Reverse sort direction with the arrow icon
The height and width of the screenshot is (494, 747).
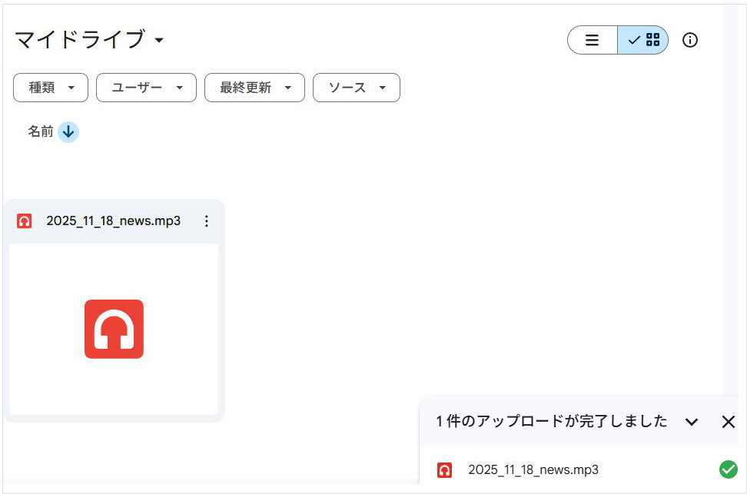point(68,132)
